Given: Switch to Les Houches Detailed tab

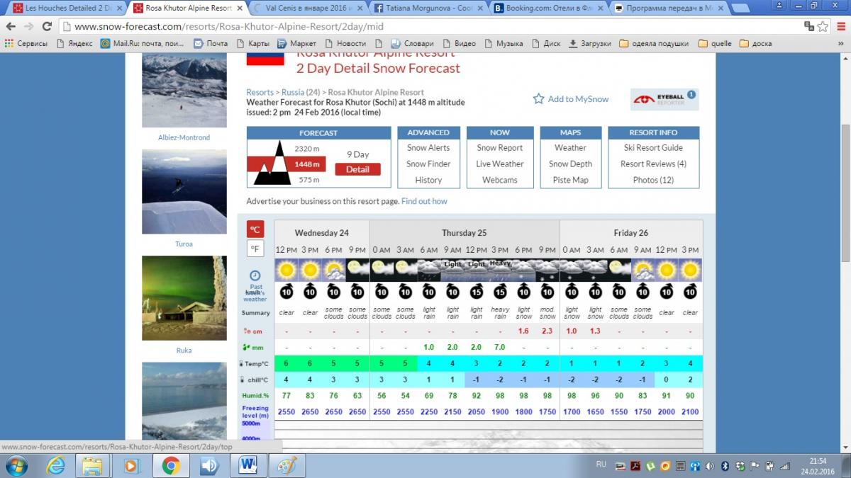Looking at the screenshot, I should click(67, 8).
